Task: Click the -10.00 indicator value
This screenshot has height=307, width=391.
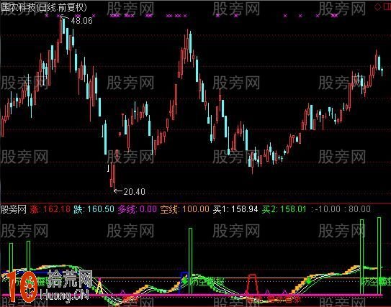Action: tap(328, 209)
